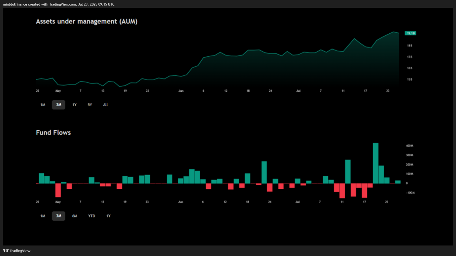Click the 100M label on Fund Flows axis
The width and height of the screenshot is (456, 256).
(x=409, y=174)
